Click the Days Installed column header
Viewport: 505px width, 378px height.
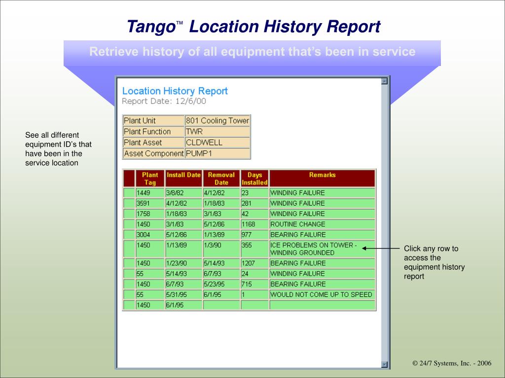pos(254,178)
